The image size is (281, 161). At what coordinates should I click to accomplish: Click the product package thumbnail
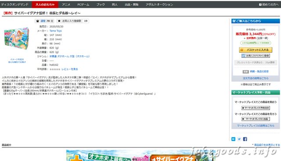[x=17, y=39]
